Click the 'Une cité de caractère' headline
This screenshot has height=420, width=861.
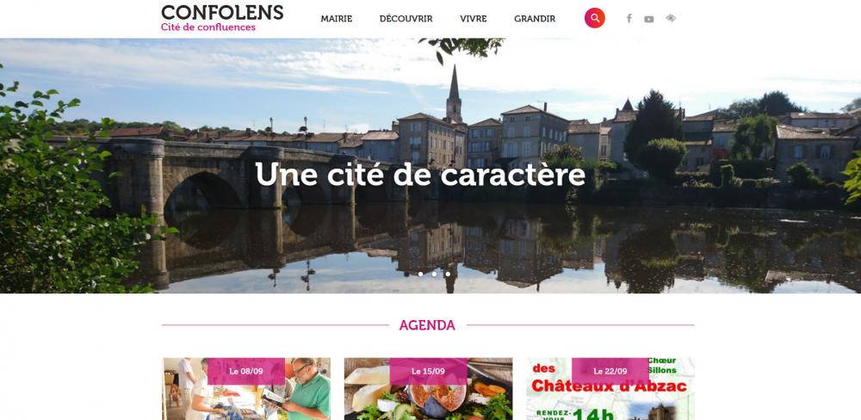pos(420,174)
